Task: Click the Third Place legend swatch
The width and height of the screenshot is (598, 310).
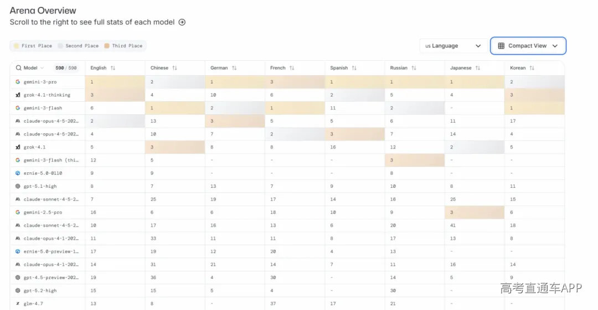Action: (x=106, y=46)
